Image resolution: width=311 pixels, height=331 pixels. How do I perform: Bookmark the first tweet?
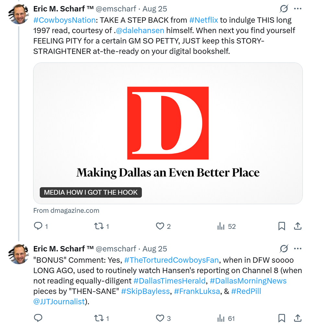pyautogui.click(x=282, y=226)
